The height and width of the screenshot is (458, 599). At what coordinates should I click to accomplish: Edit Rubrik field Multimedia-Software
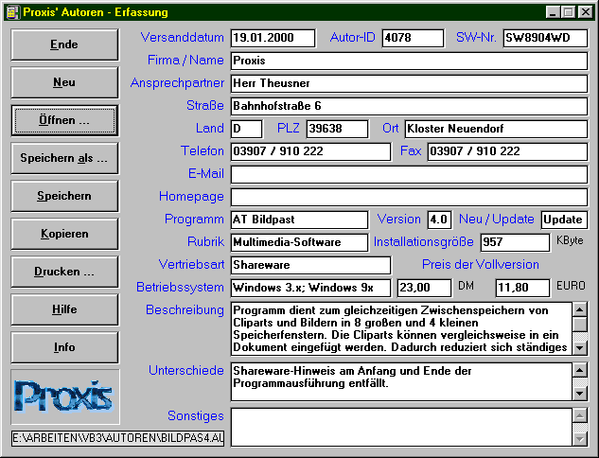[x=299, y=242]
